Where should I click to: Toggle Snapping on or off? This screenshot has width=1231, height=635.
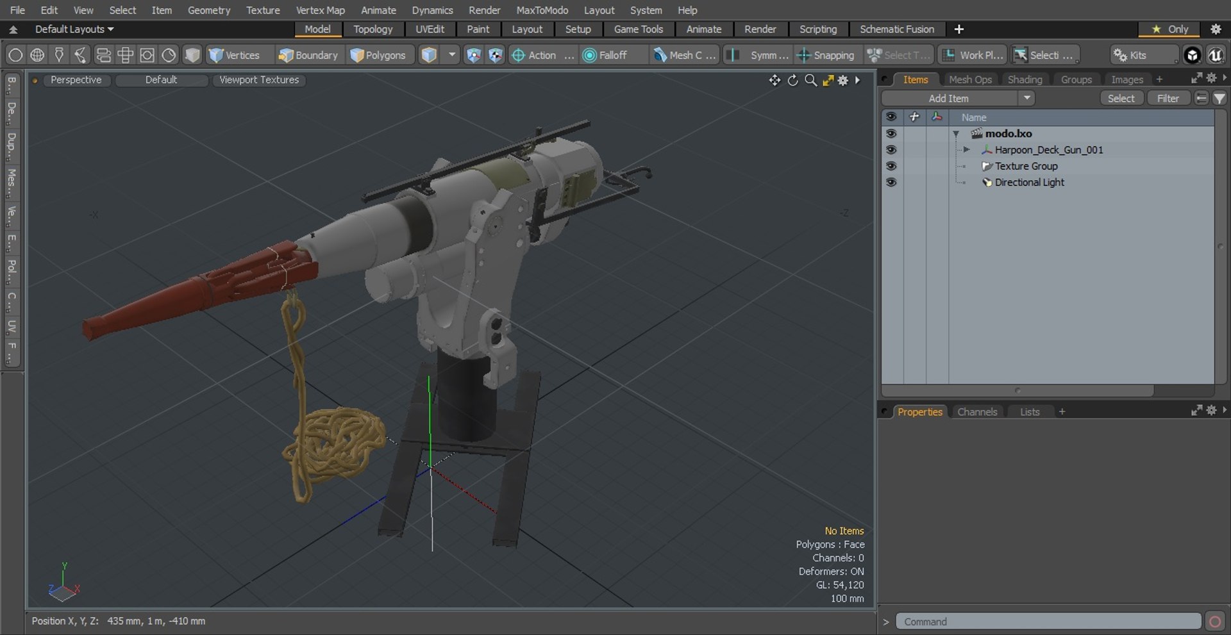coord(826,55)
